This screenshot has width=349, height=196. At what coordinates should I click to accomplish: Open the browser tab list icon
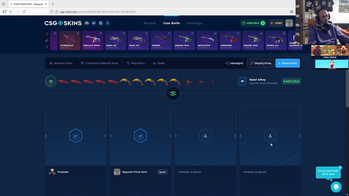[x=4, y=4]
